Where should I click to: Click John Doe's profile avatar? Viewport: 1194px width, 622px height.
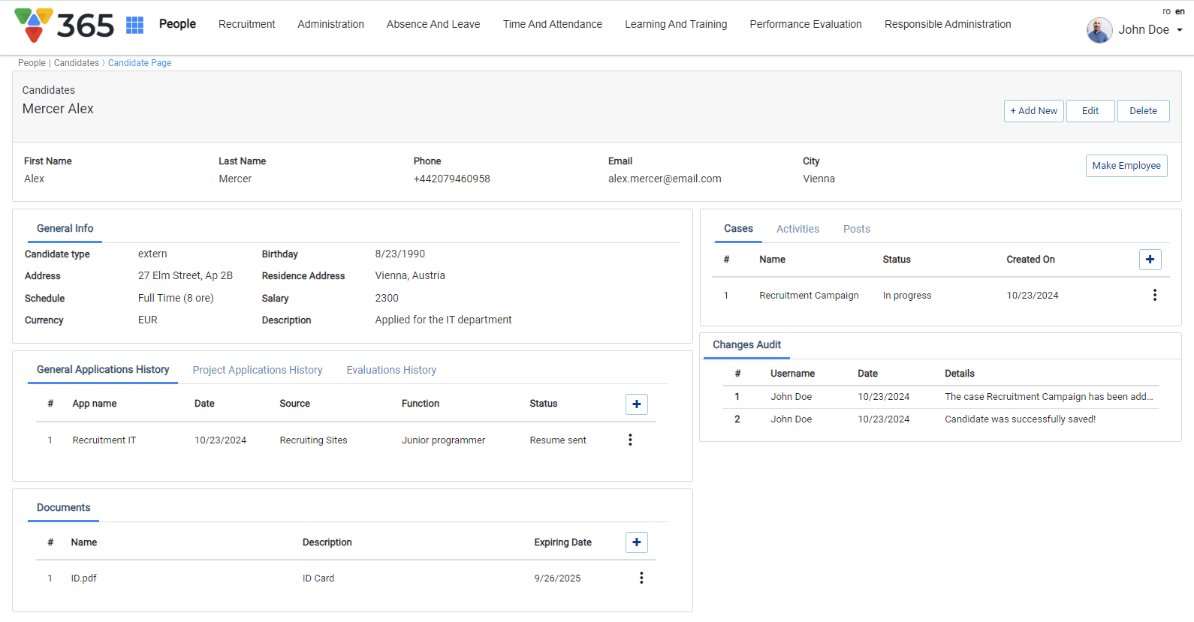coord(1099,30)
